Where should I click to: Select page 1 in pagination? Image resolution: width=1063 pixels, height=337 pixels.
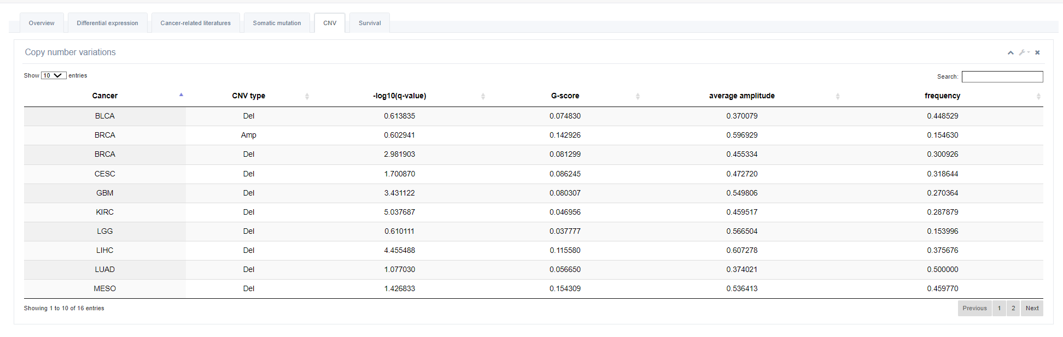coord(999,308)
